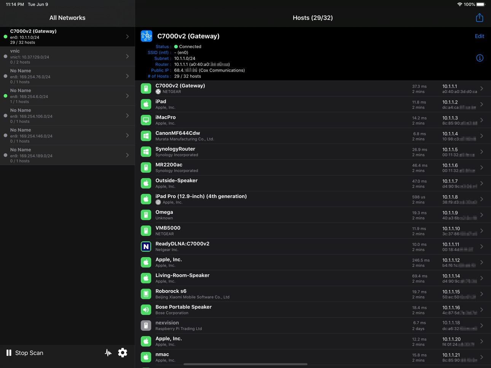The image size is (491, 368).
Task: Tap the share icon in the header
Action: 479,18
